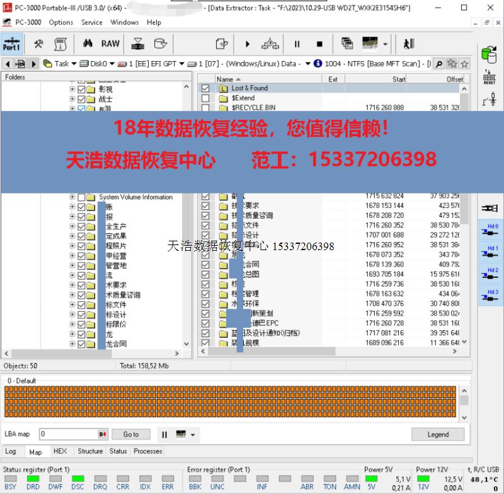Click the Pause icon in main toolbar
Viewport: 504px width, 494px height.
[297, 44]
